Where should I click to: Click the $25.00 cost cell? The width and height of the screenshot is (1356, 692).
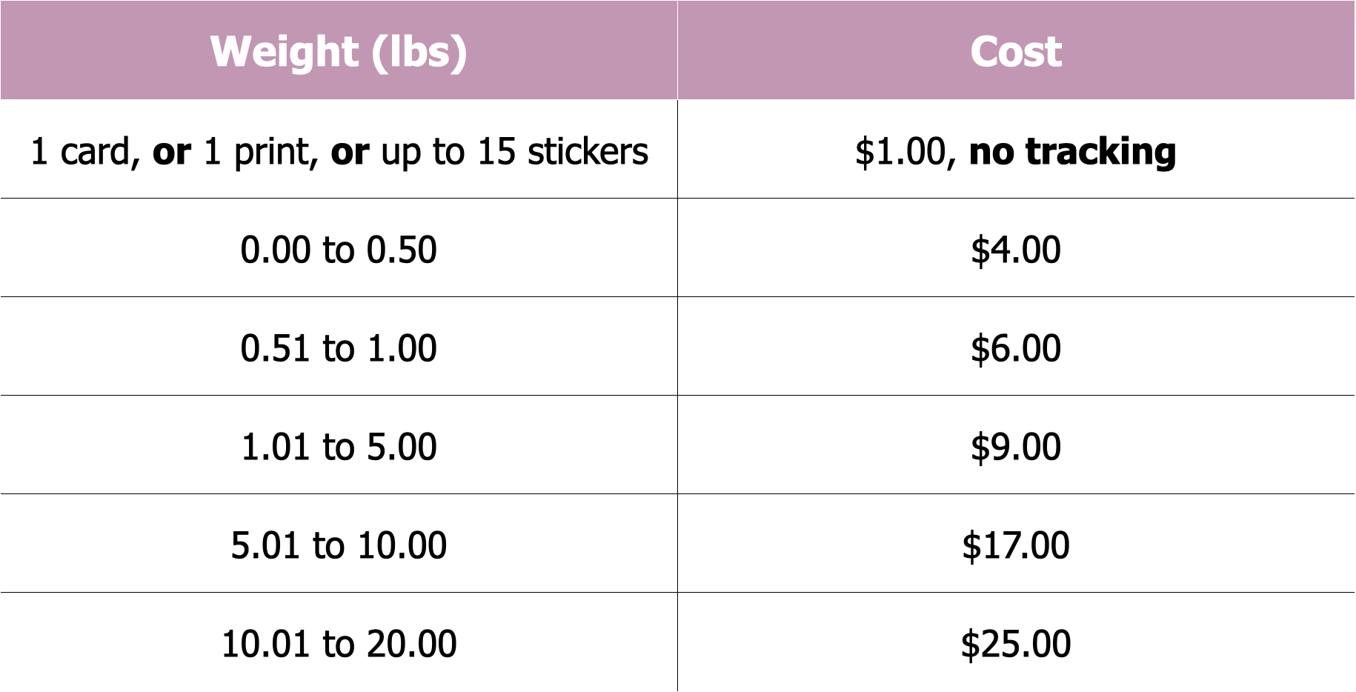click(x=1017, y=642)
